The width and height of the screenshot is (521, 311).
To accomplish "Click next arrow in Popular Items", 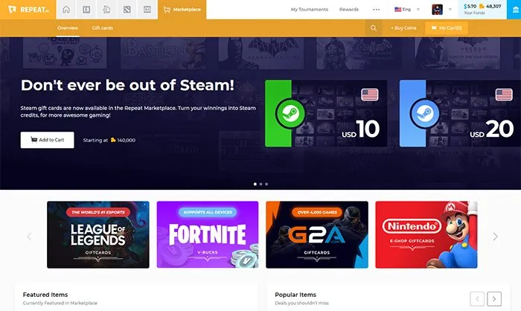I will pyautogui.click(x=494, y=299).
